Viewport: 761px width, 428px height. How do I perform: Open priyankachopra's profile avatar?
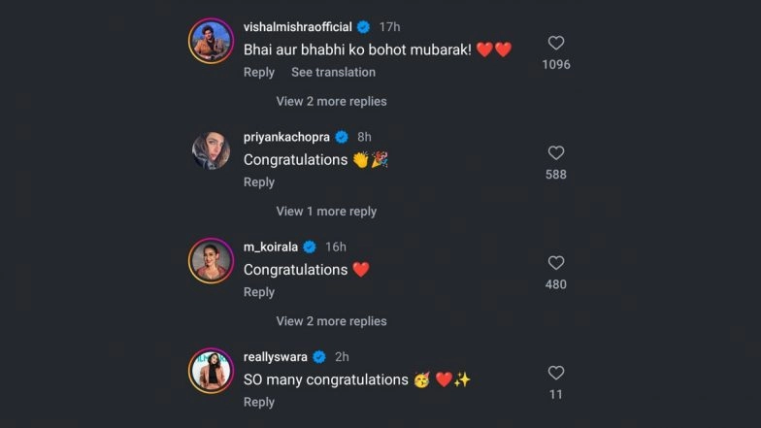pos(211,150)
